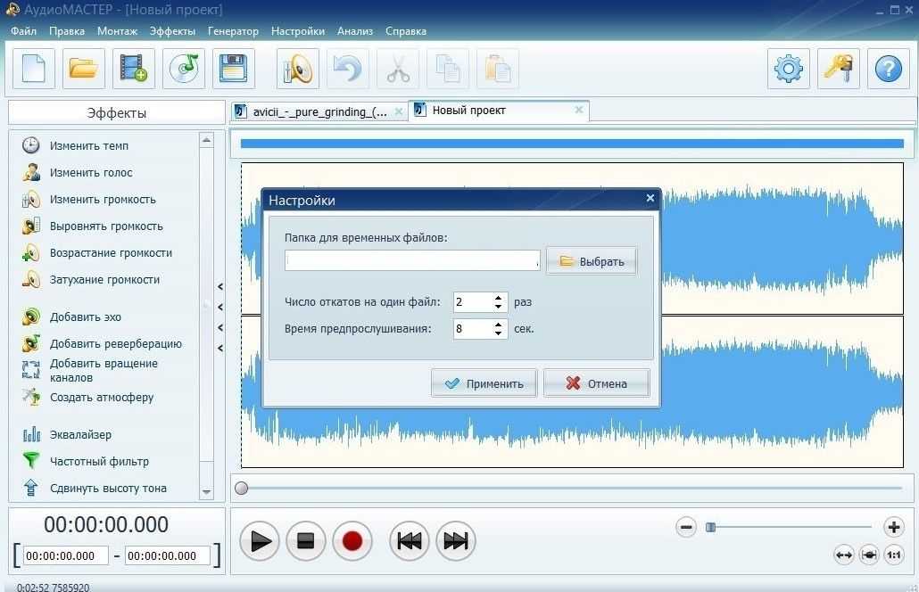Save project with the floppy disk icon
Viewport: 919px width, 592px height.
click(x=233, y=69)
